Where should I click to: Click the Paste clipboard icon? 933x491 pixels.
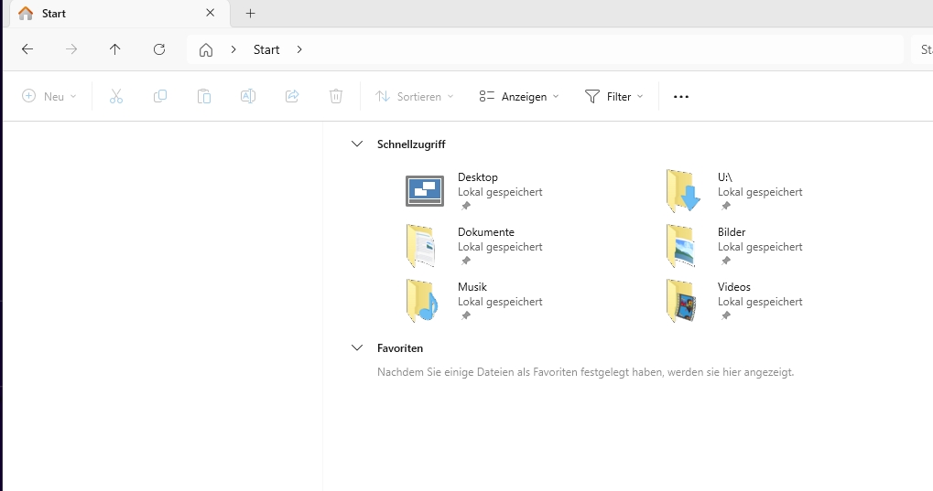204,96
